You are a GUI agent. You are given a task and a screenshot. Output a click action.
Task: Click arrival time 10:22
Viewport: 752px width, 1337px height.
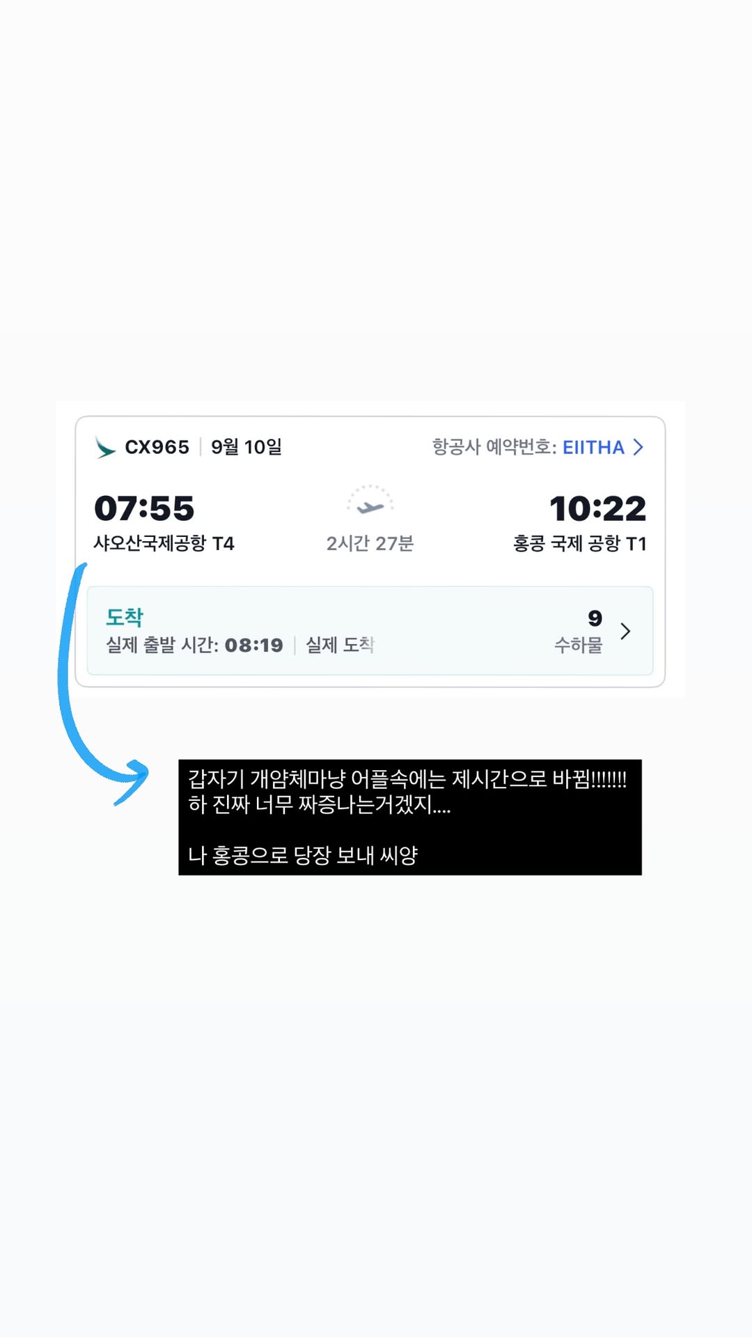pos(597,508)
